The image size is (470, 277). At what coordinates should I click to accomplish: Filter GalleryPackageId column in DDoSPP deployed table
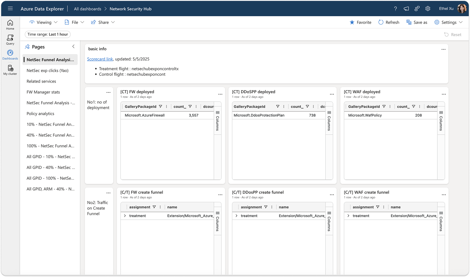click(x=278, y=106)
